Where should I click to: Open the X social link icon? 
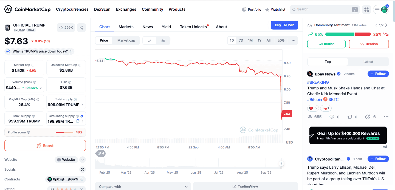pos(83,169)
